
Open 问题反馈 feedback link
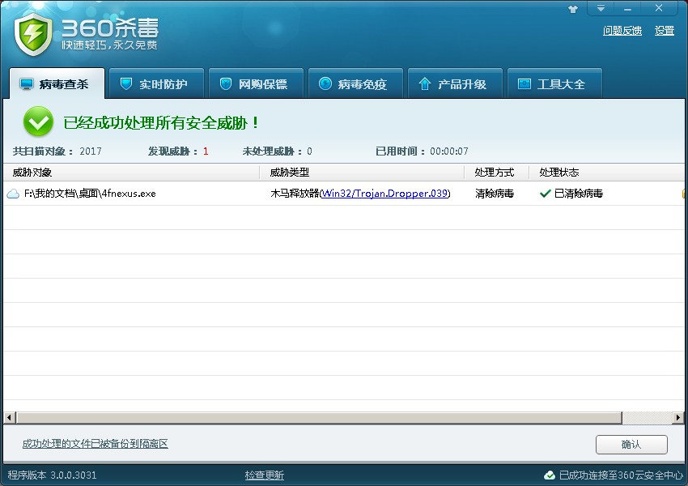622,31
